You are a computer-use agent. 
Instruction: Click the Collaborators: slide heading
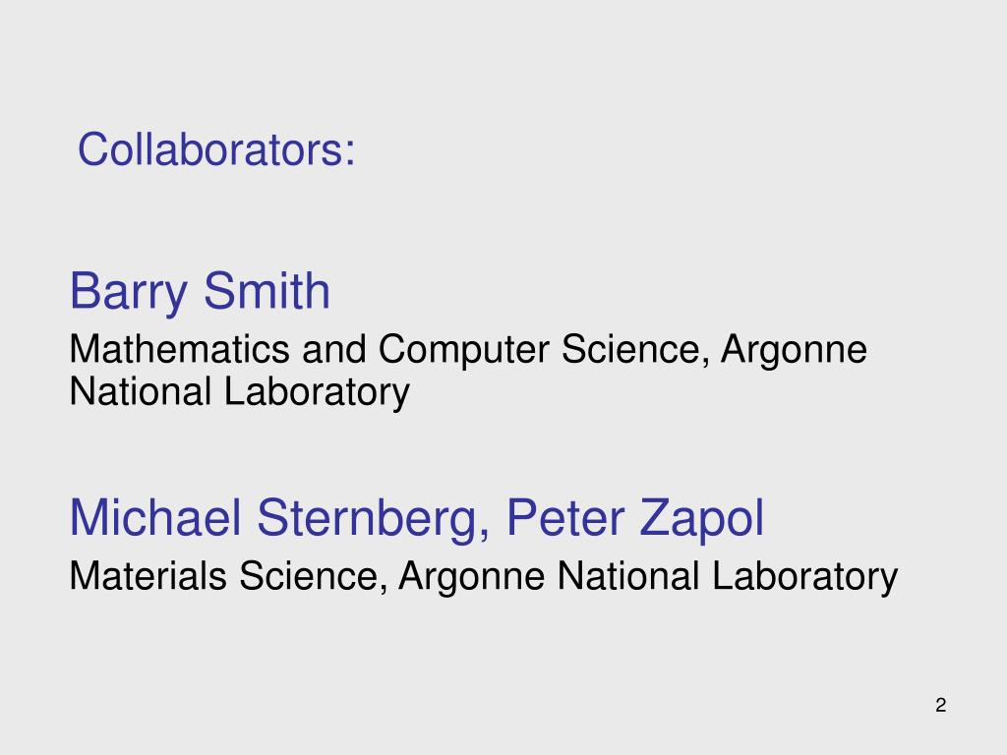[216, 149]
